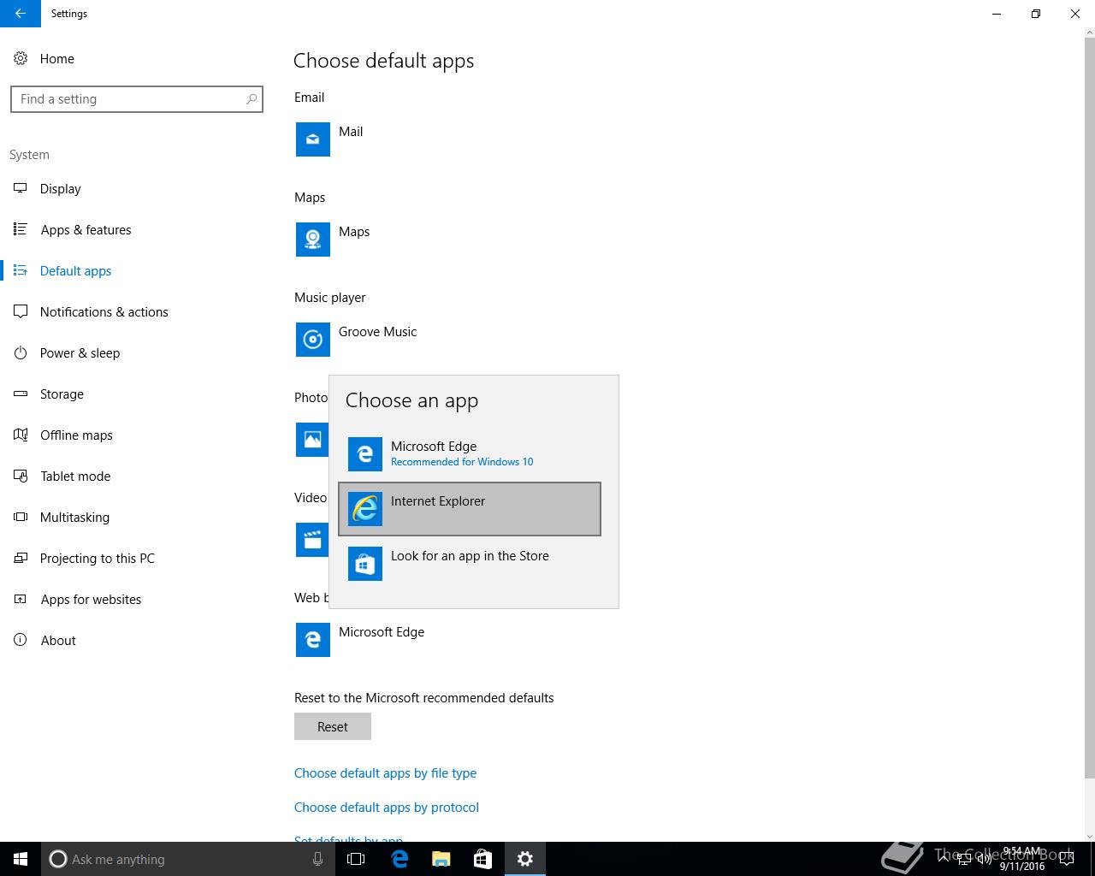1095x876 pixels.
Task: Click the Internet Explorer icon in popup
Action: 365,509
